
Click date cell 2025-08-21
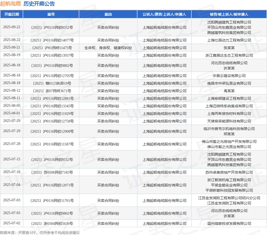point(11,48)
